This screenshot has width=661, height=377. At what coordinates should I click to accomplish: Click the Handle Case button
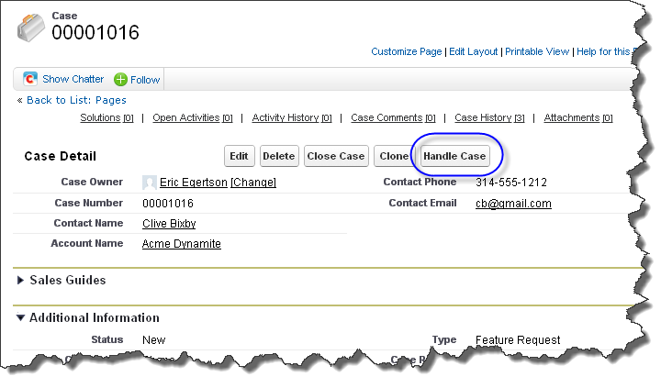tap(454, 156)
